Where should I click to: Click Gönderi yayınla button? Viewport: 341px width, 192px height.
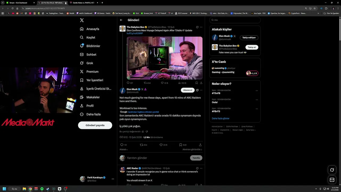[95, 125]
